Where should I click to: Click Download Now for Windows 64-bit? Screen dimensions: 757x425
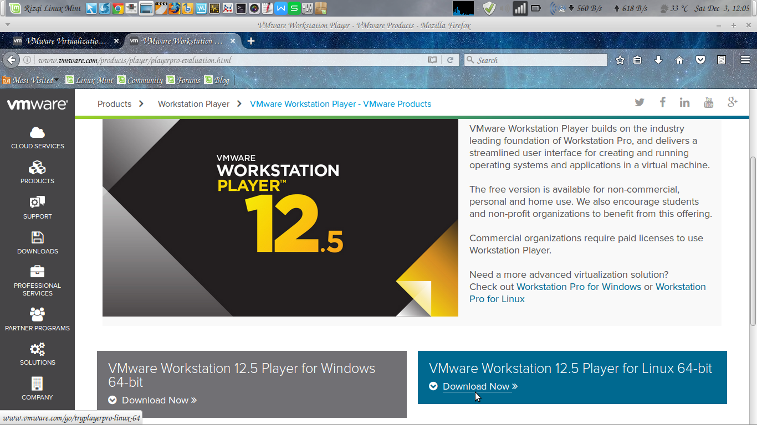coord(159,400)
